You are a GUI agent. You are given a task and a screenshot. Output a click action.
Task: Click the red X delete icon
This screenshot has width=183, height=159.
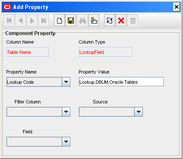(x=121, y=21)
